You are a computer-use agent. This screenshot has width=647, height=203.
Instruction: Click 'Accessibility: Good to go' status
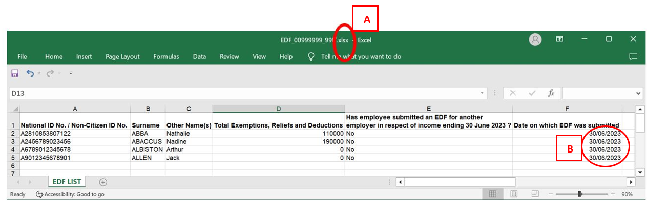[x=70, y=194]
